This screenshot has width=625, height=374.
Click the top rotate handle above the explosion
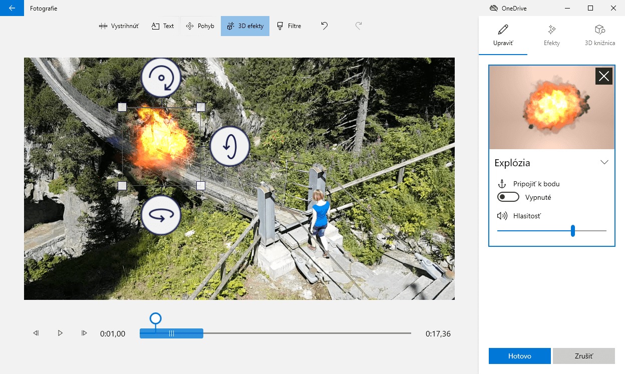[161, 78]
